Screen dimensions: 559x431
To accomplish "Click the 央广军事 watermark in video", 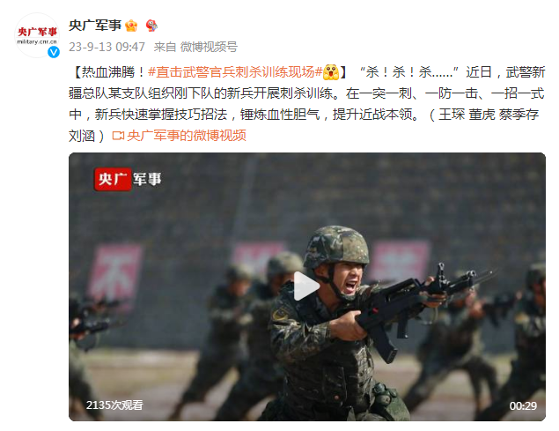I will (128, 179).
